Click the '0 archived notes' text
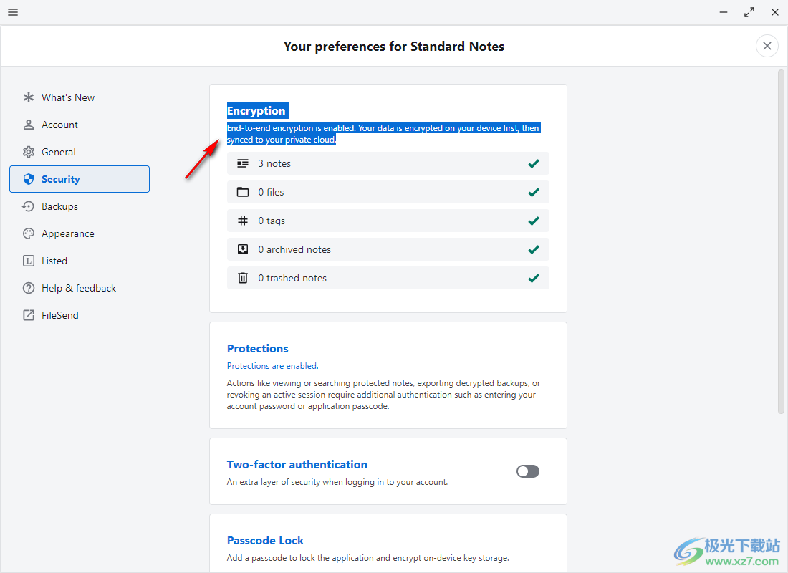The height and width of the screenshot is (573, 788). click(x=294, y=249)
